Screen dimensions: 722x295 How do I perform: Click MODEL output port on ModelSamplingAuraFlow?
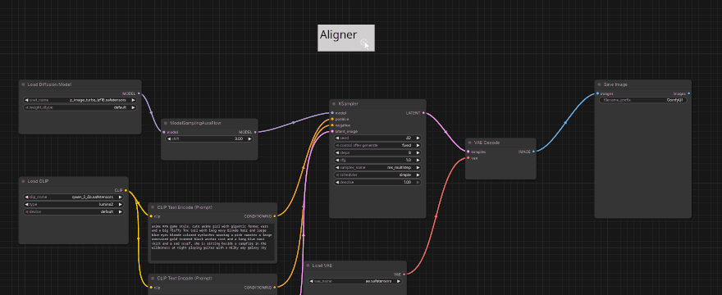[254, 132]
